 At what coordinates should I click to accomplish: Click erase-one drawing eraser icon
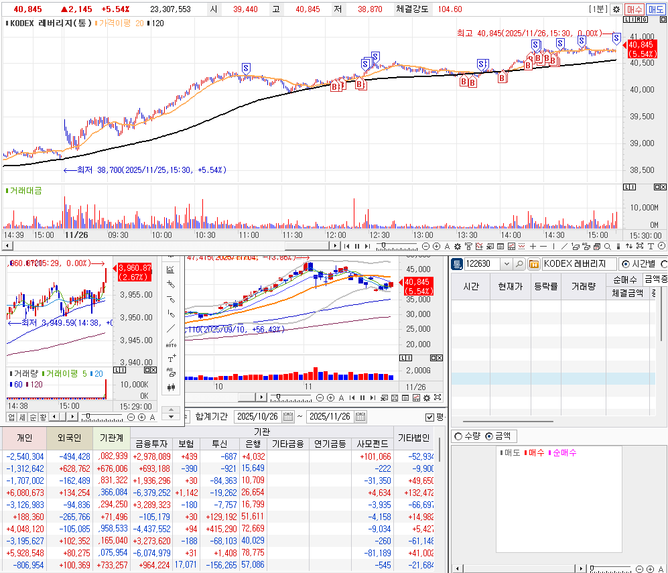(x=575, y=246)
